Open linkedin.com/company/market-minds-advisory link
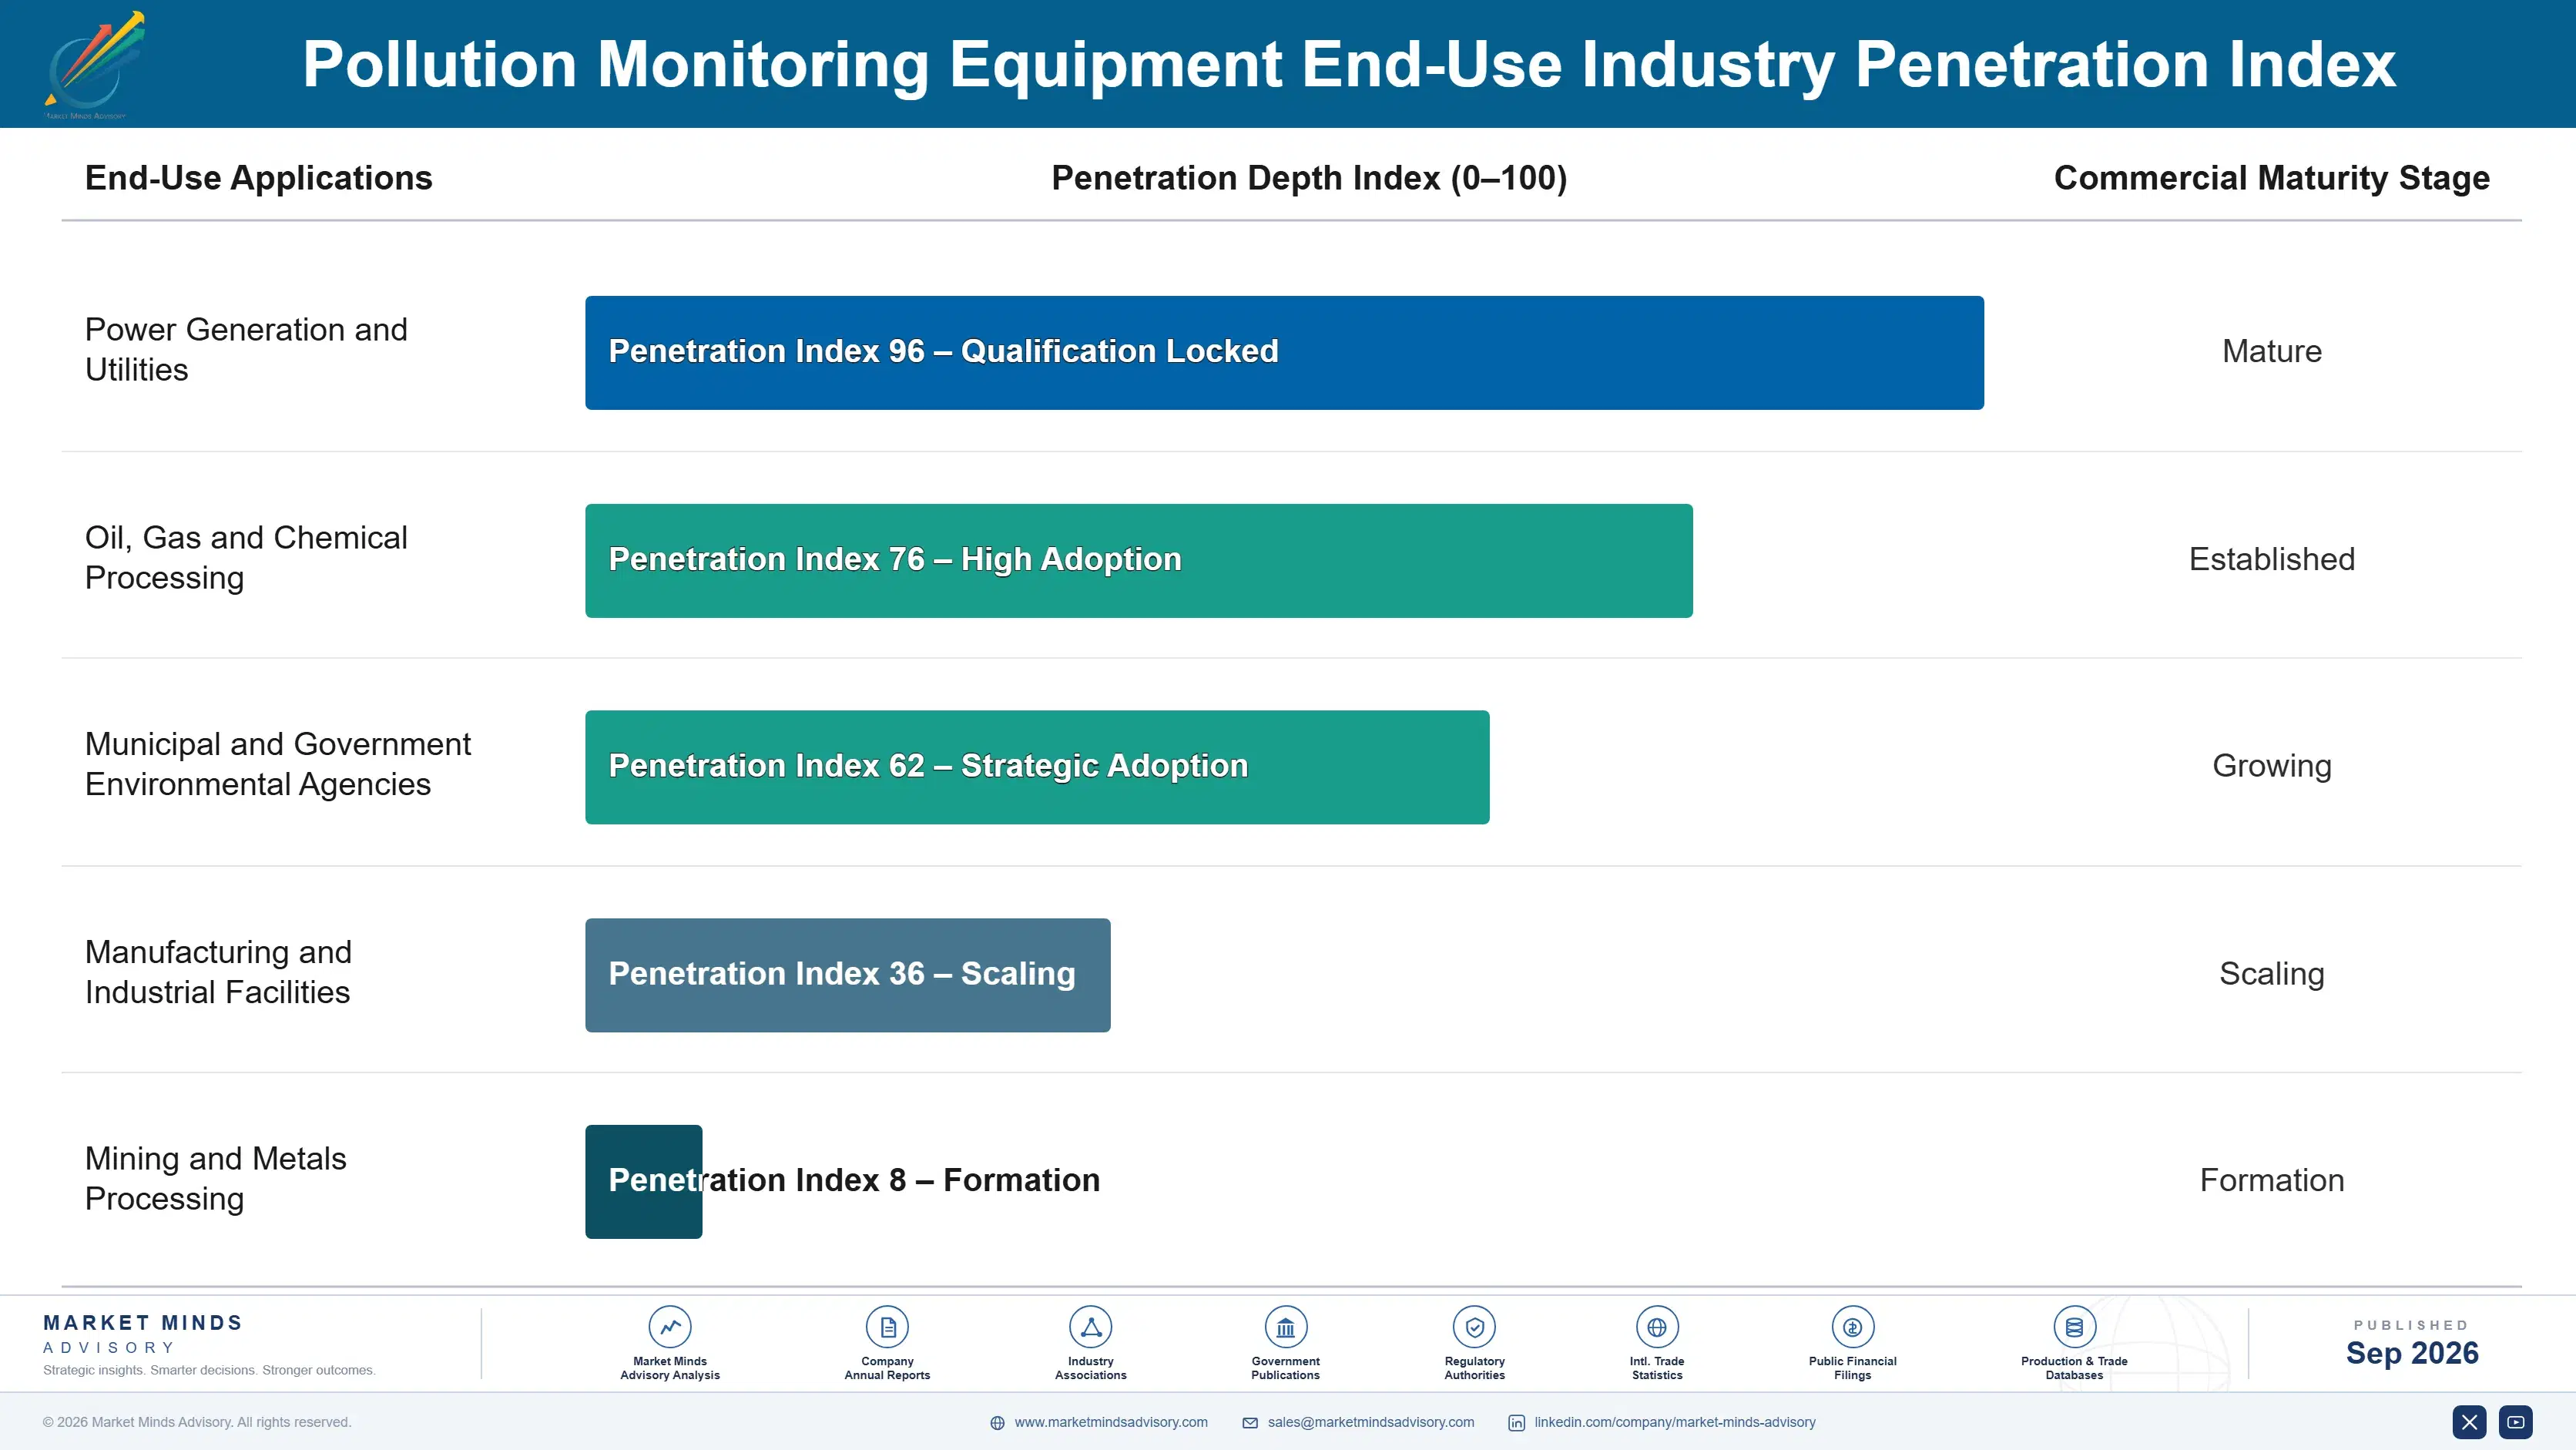 pos(1675,1422)
